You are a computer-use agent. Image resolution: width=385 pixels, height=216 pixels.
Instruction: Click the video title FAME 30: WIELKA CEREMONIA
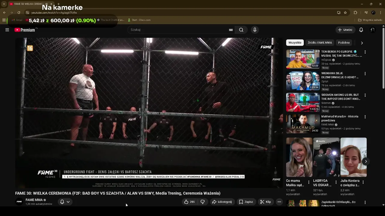[118, 193]
